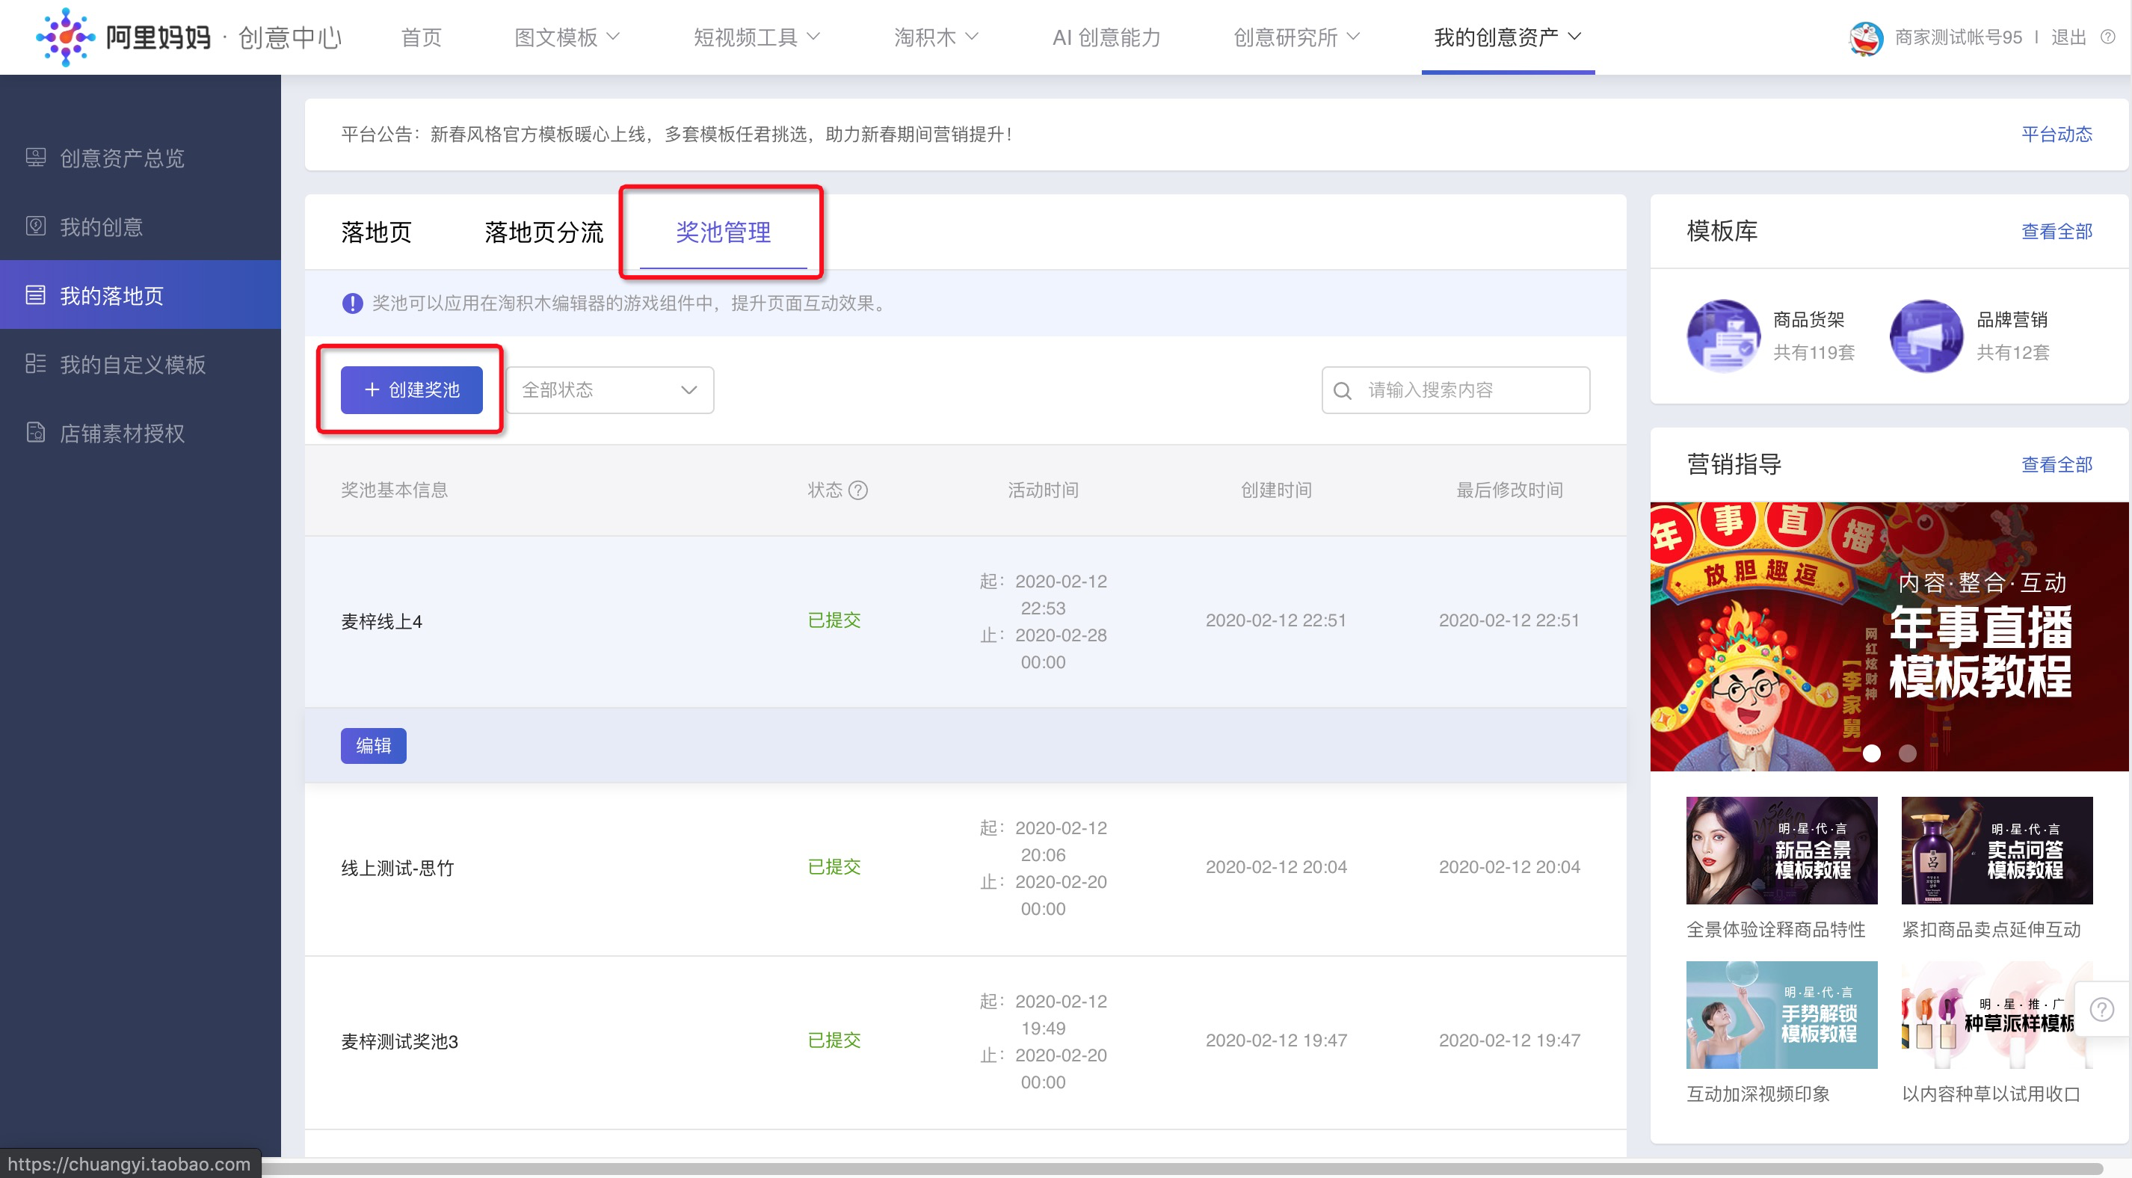Image resolution: width=2132 pixels, height=1178 pixels.
Task: Click the 麦梓线上4 pool name
Action: (381, 622)
